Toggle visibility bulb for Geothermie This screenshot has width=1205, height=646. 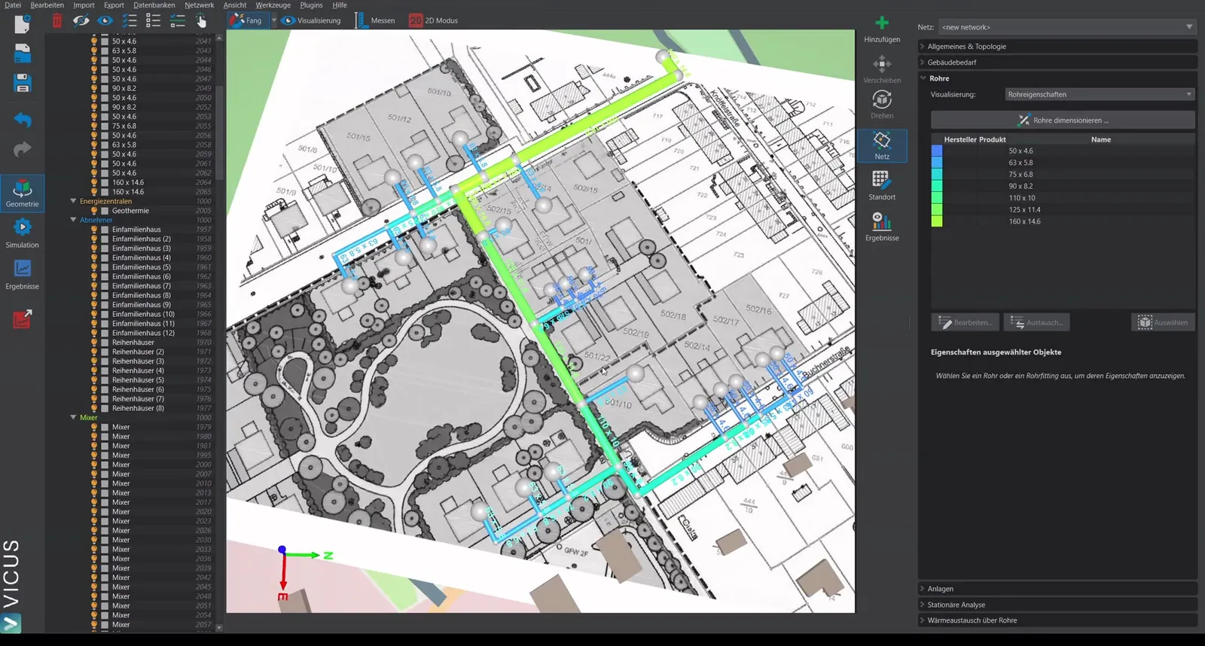(x=94, y=211)
